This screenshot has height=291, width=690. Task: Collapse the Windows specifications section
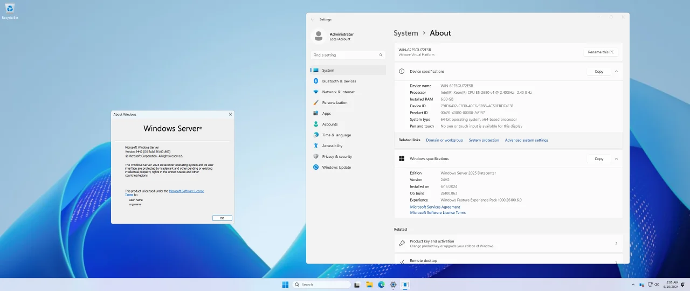616,158
